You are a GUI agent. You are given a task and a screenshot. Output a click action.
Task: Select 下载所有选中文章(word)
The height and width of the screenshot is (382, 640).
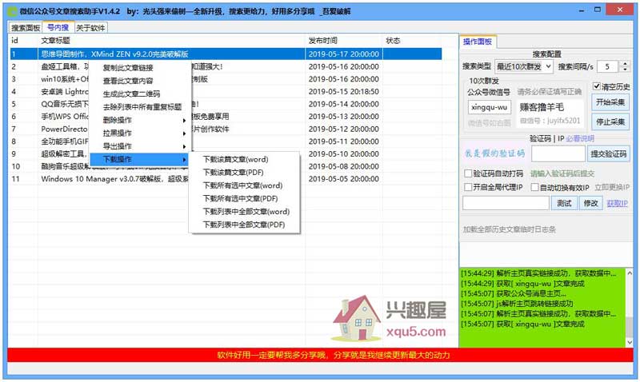point(244,185)
